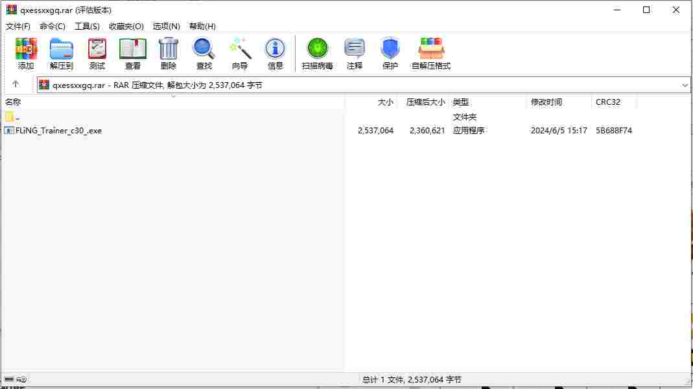This screenshot has height=389, width=693.
Task: Click the size value 2,537,064 in file row
Action: click(x=375, y=131)
